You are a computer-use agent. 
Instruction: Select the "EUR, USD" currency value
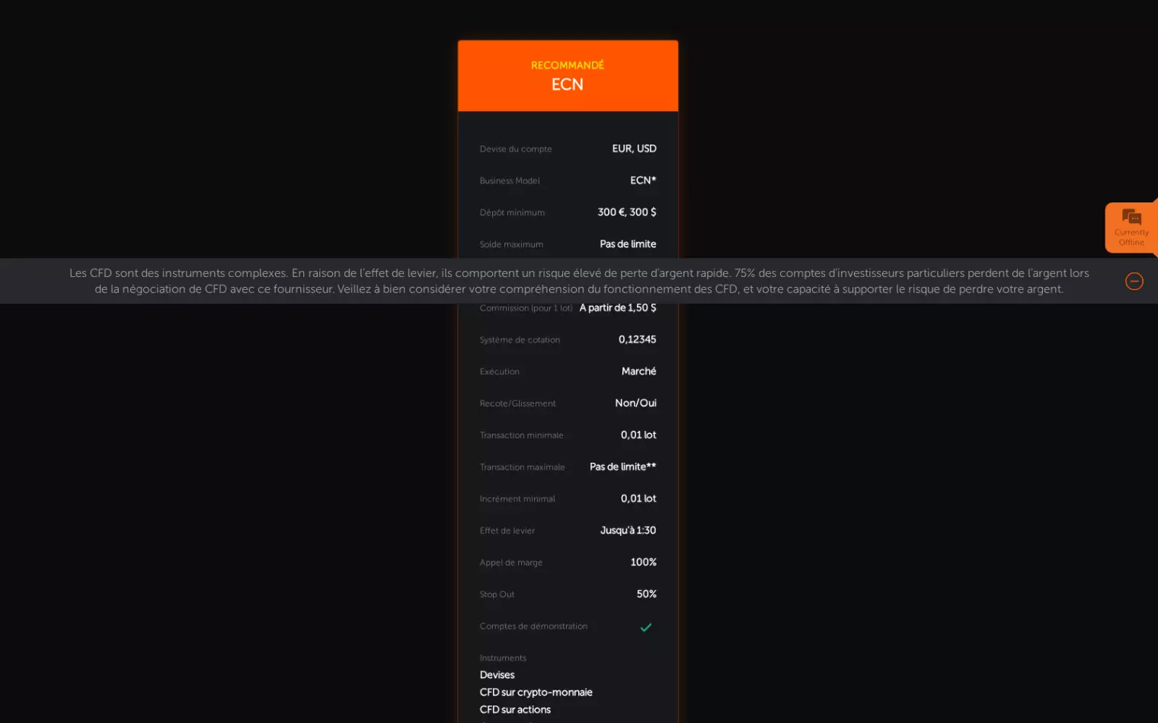(x=634, y=148)
